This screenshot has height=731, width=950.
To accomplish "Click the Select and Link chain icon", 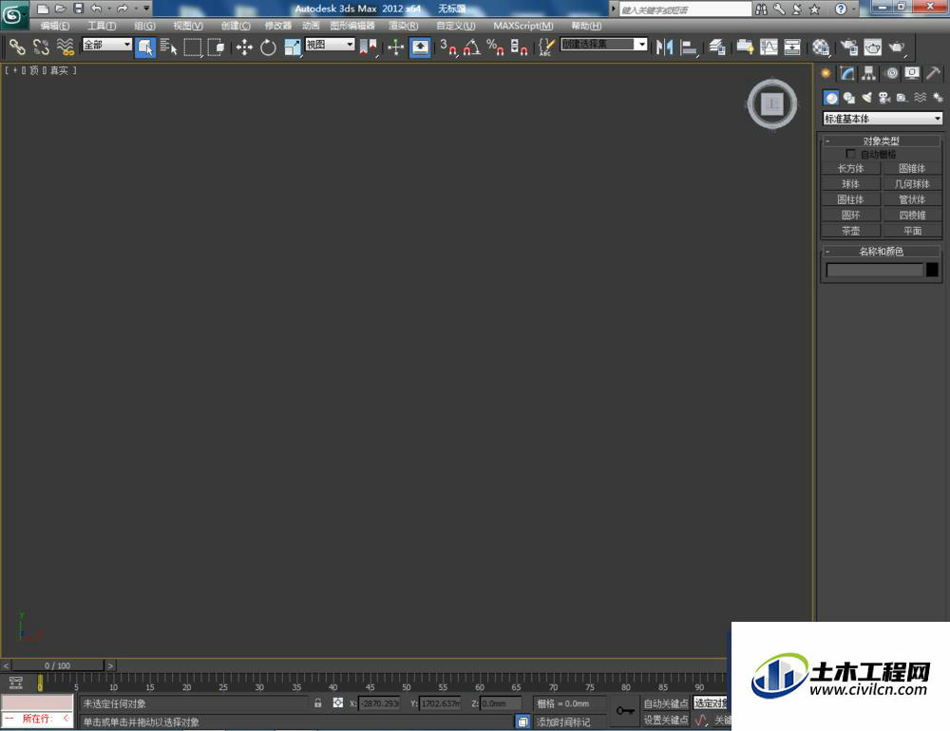I will (x=17, y=47).
